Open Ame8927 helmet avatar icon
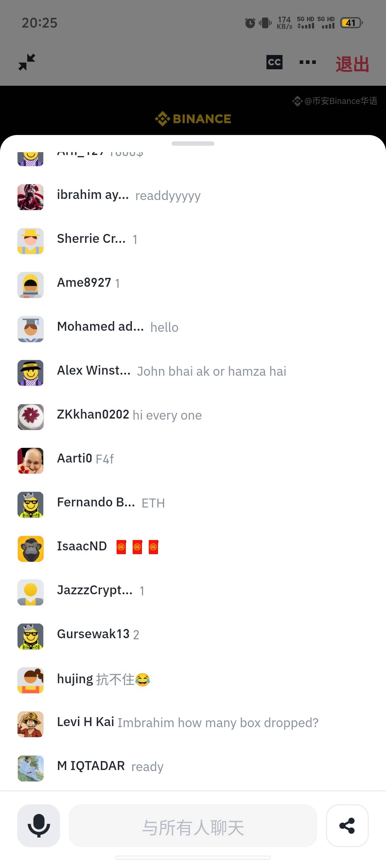Viewport: 386px width, 860px height. point(31,285)
